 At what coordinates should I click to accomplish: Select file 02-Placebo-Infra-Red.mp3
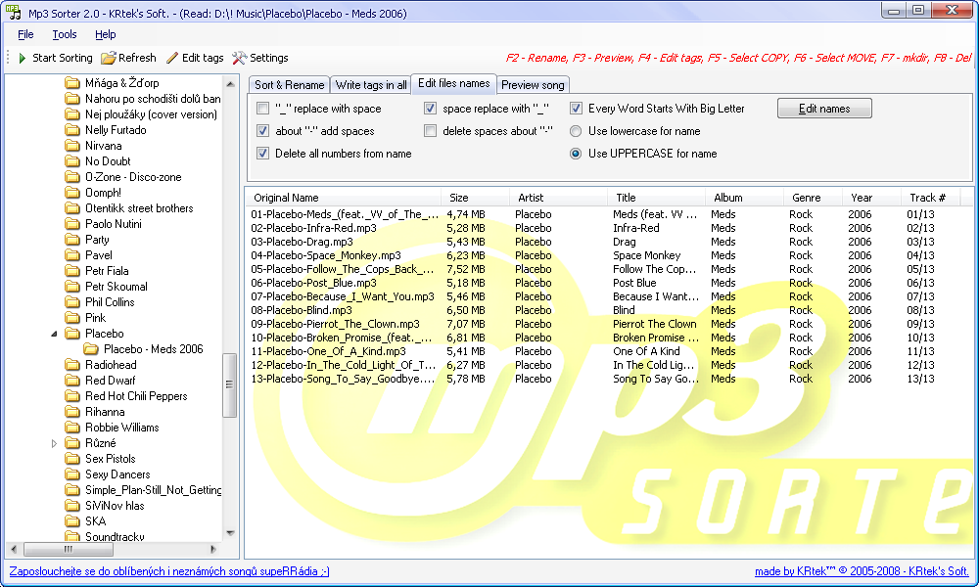click(313, 228)
